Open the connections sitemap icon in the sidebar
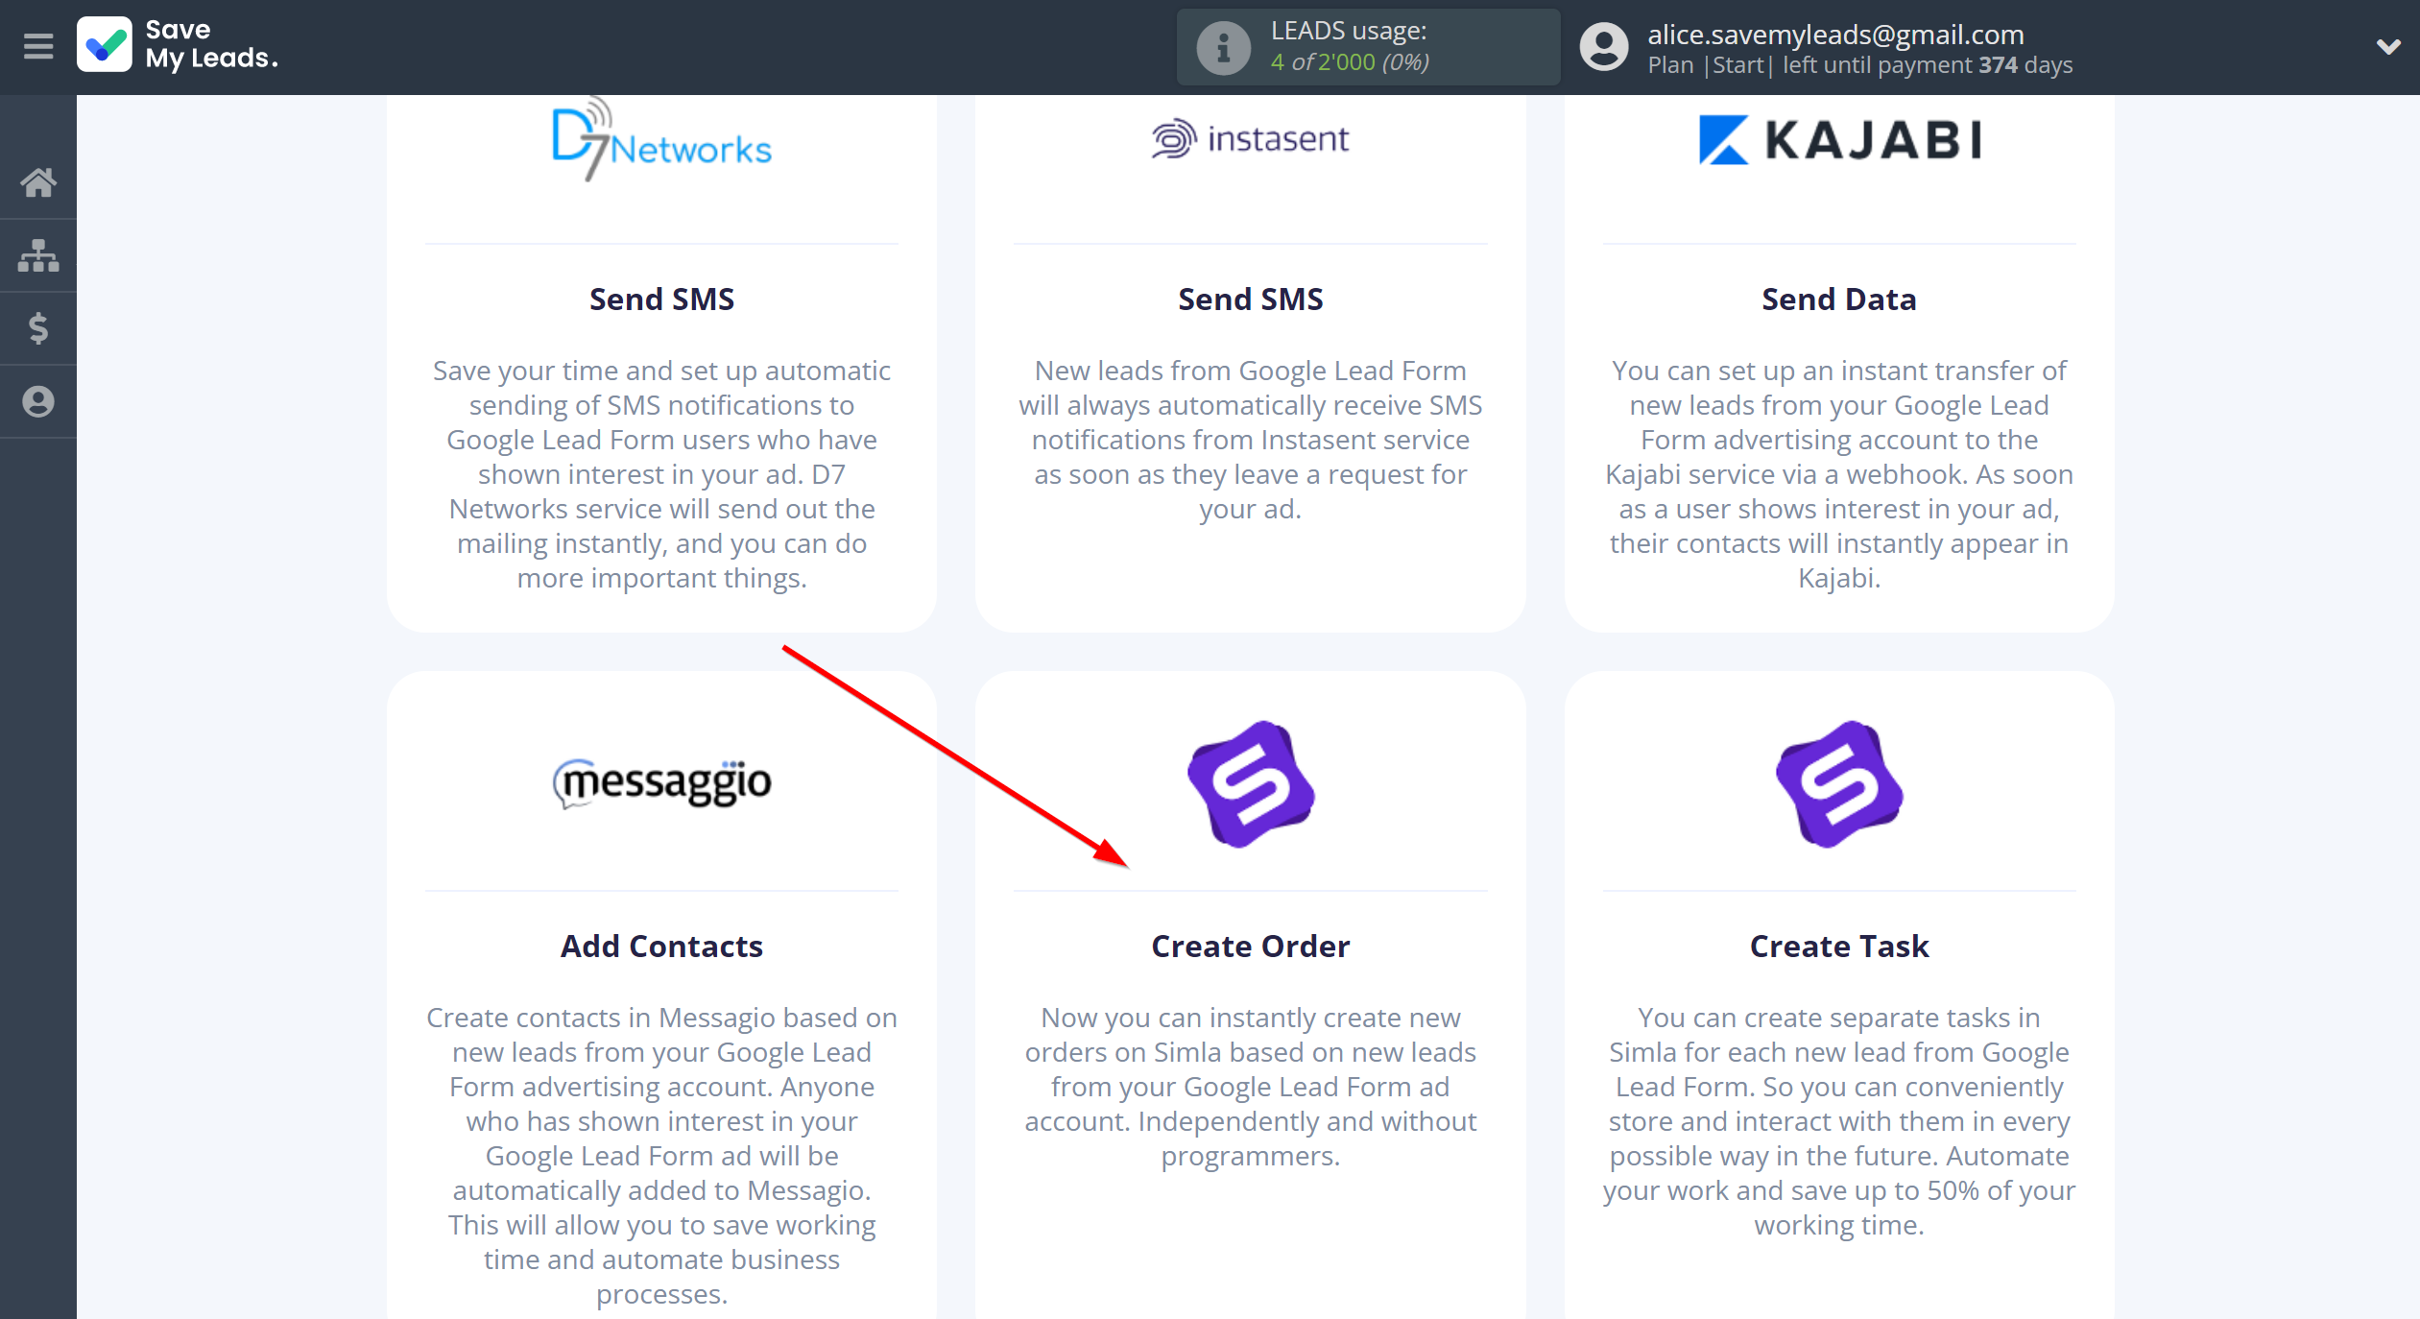The image size is (2420, 1319). 38,255
